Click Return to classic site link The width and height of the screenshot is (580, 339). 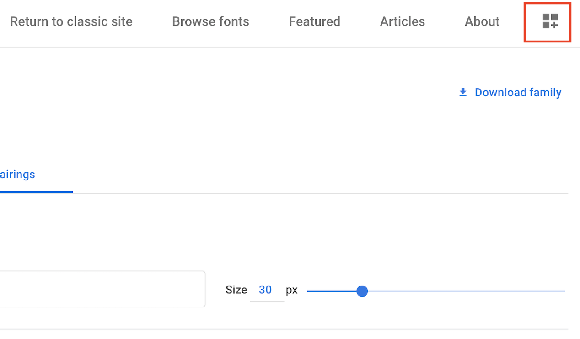tap(71, 21)
